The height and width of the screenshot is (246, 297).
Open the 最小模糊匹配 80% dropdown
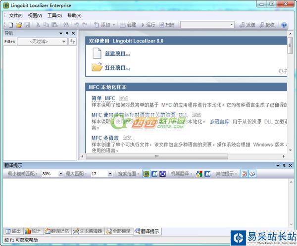[x=60, y=174]
